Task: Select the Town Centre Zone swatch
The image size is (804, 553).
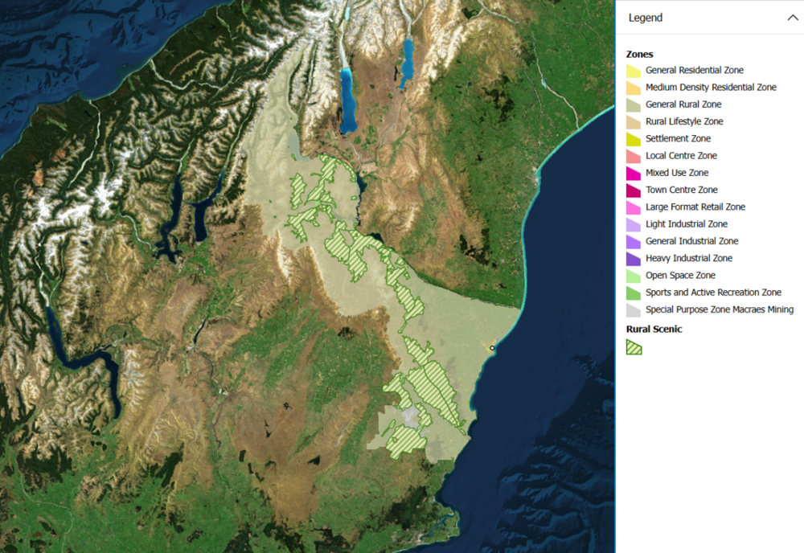Action: tap(634, 190)
